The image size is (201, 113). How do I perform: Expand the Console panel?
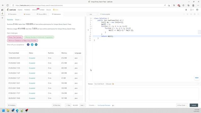pyautogui.click(x=92, y=105)
